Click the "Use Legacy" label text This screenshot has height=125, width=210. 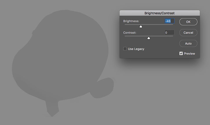(136, 49)
